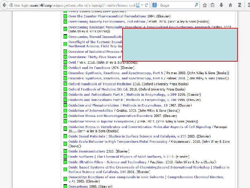The height and width of the screenshot is (188, 250).
Task: Open Oxidation of Intermetallics link
Action: (91, 110)
